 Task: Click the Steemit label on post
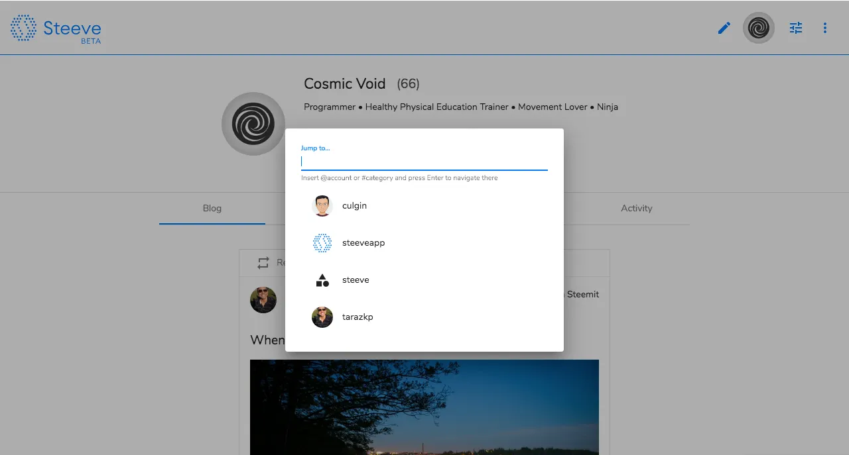pos(583,294)
